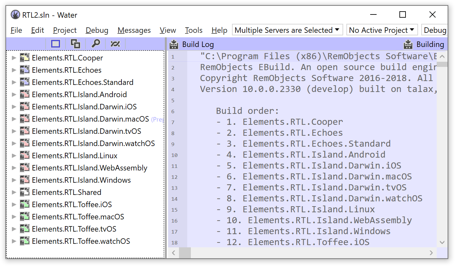Click the Elements.RTL.Echoes.Standard project icon
This screenshot has height=266, width=455.
[25, 82]
